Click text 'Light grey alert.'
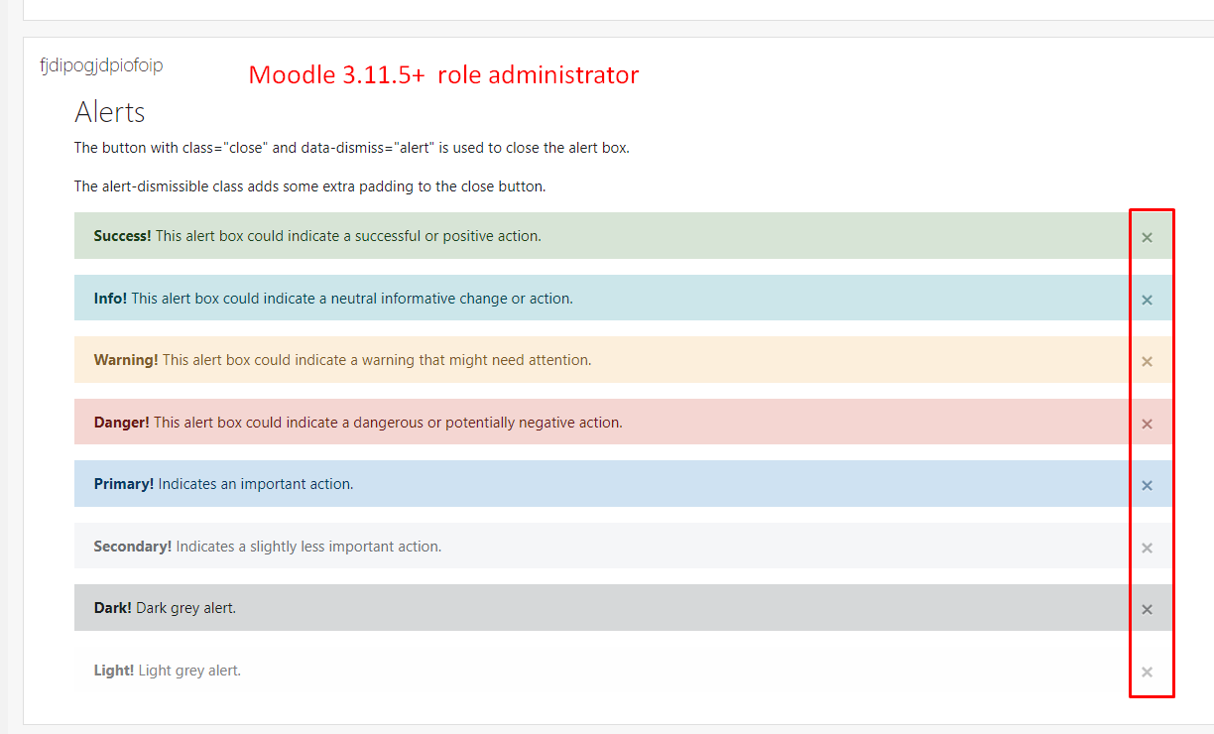Image resolution: width=1214 pixels, height=734 pixels. (x=189, y=671)
